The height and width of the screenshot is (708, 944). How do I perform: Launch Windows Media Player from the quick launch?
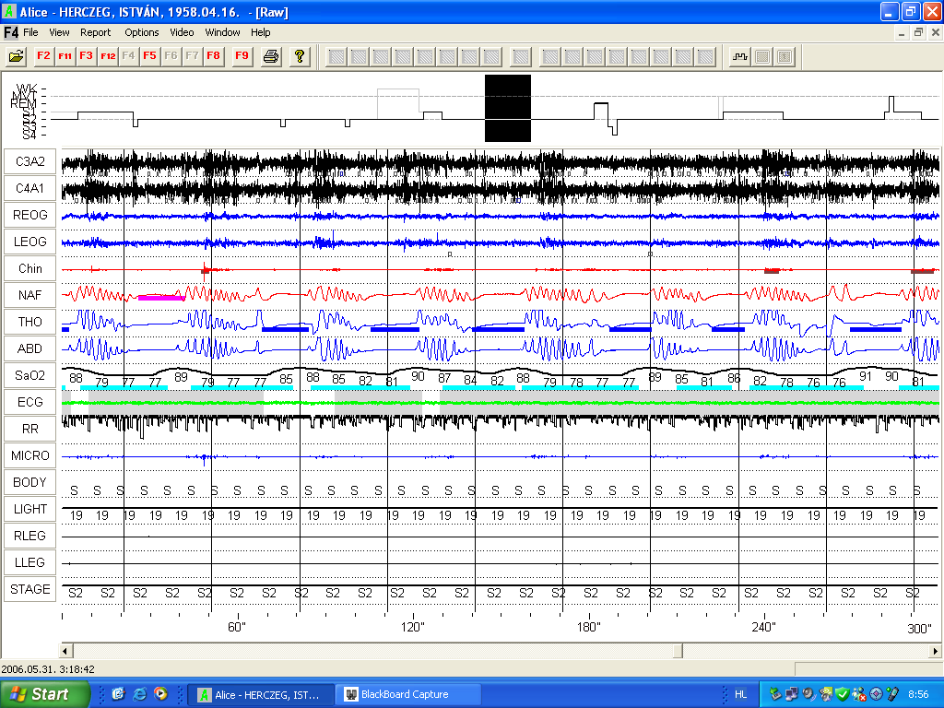160,694
